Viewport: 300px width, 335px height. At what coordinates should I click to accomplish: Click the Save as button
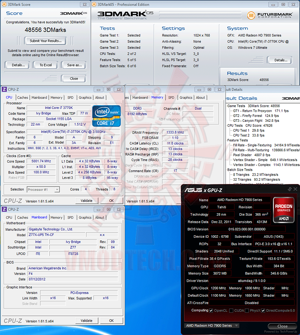point(74,65)
